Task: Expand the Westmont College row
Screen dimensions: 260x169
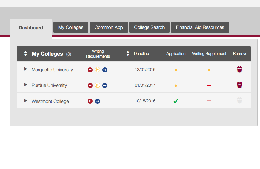Action: (26, 100)
